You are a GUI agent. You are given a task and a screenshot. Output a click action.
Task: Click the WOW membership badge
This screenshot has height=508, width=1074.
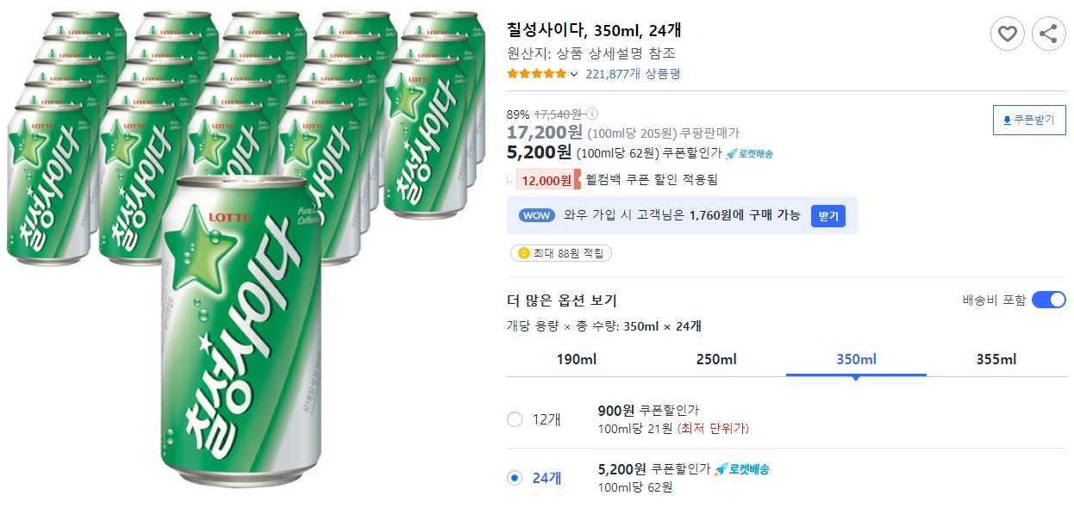point(536,215)
